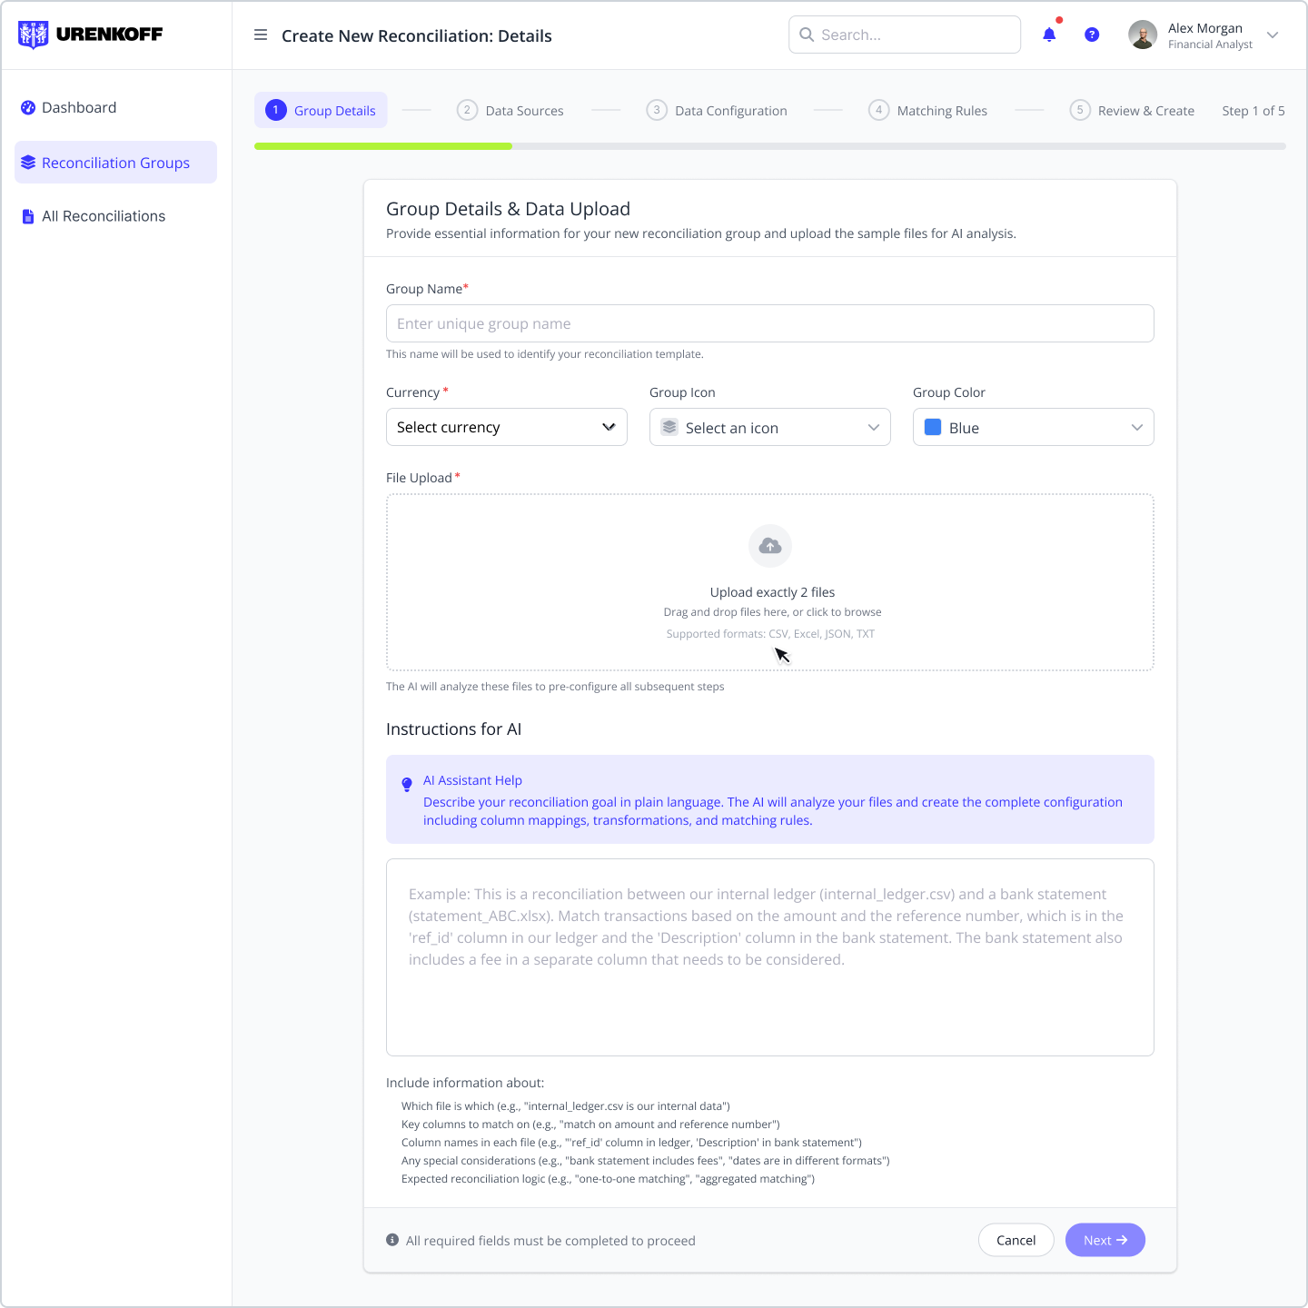Click the 'Include information about:' label
The height and width of the screenshot is (1308, 1308).
pyautogui.click(x=465, y=1083)
